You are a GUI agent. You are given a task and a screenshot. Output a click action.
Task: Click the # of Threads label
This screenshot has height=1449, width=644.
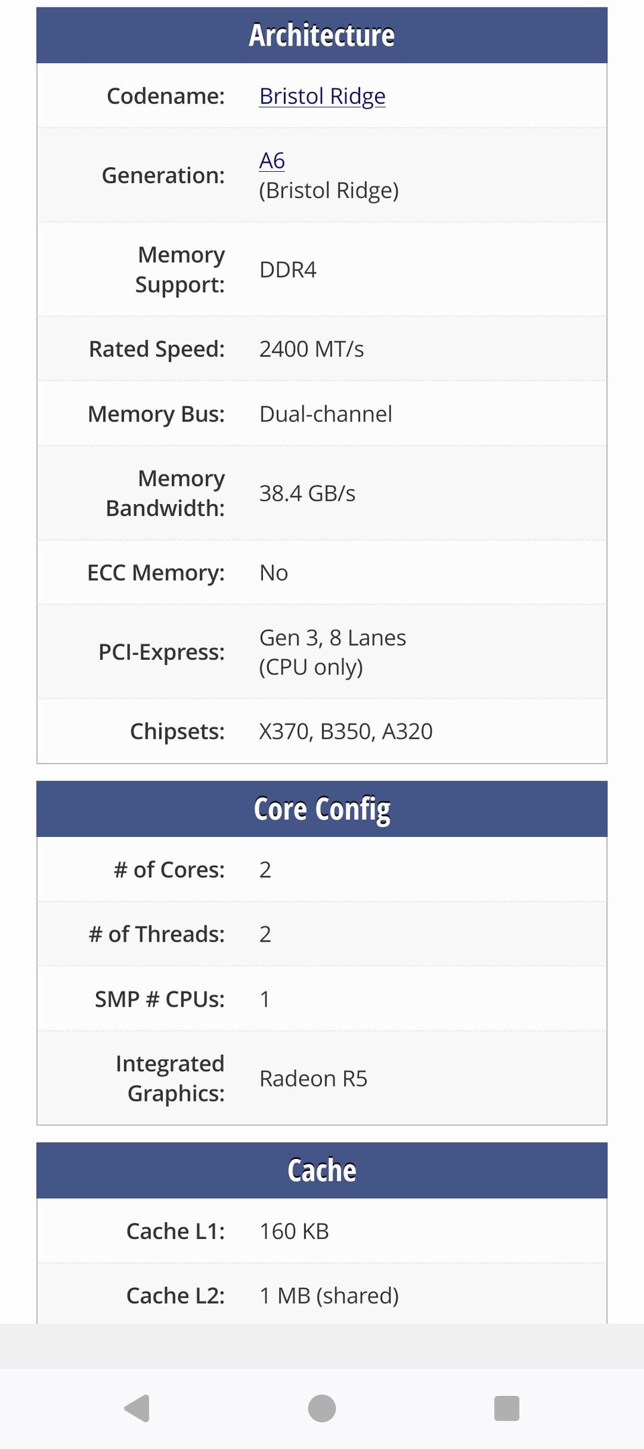[156, 934]
